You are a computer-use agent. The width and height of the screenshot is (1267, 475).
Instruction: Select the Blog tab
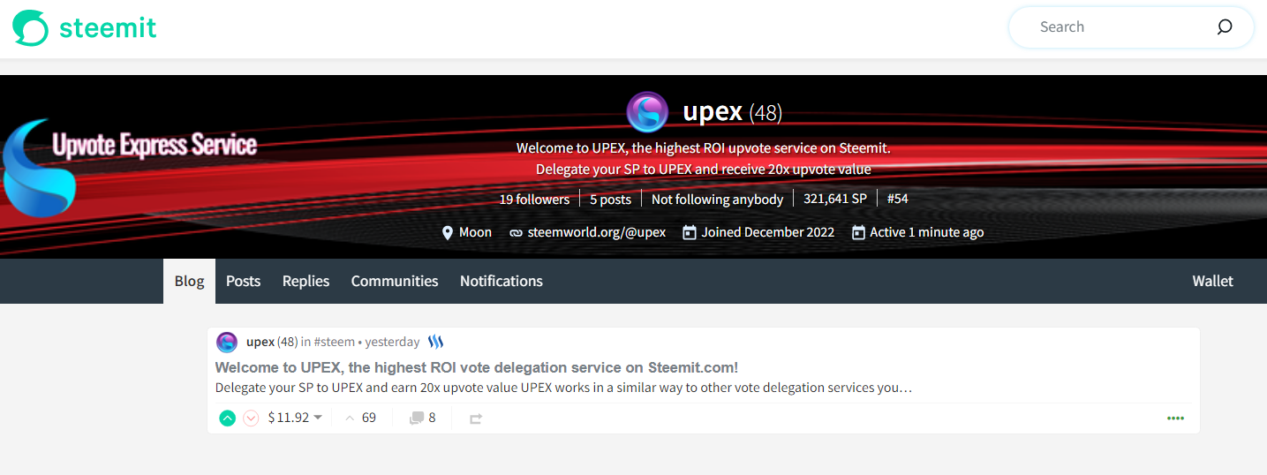189,281
